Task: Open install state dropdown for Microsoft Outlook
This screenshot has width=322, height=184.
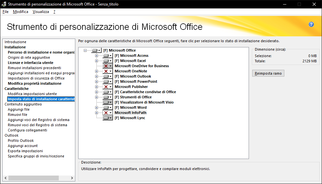Action: (108, 76)
